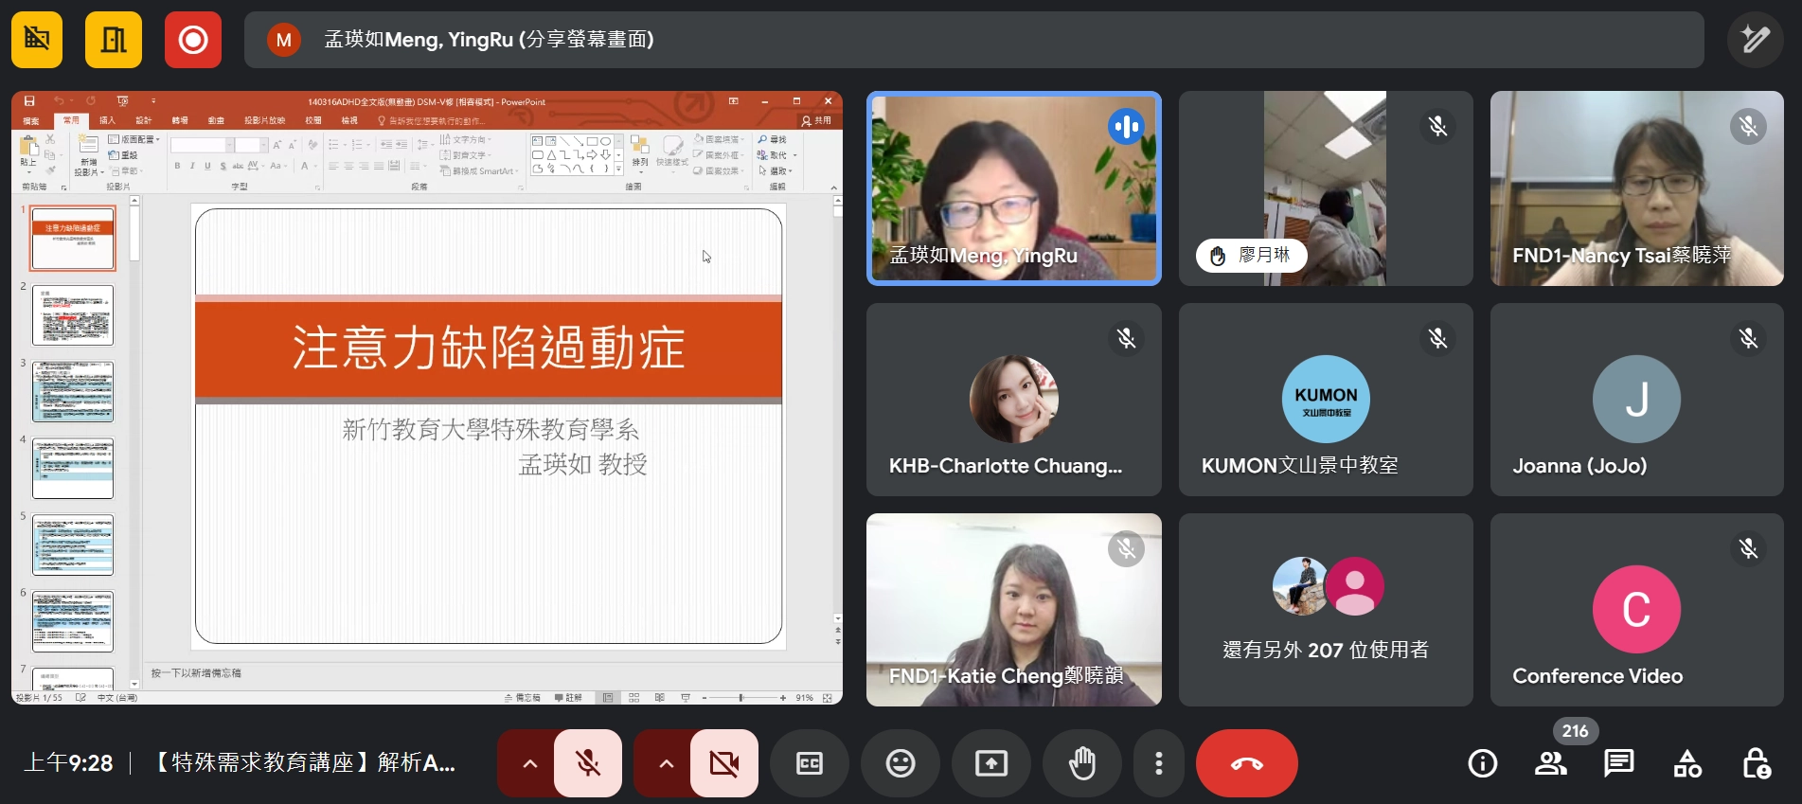The image size is (1802, 804).
Task: Raise hand in the meeting
Action: coord(1081,763)
